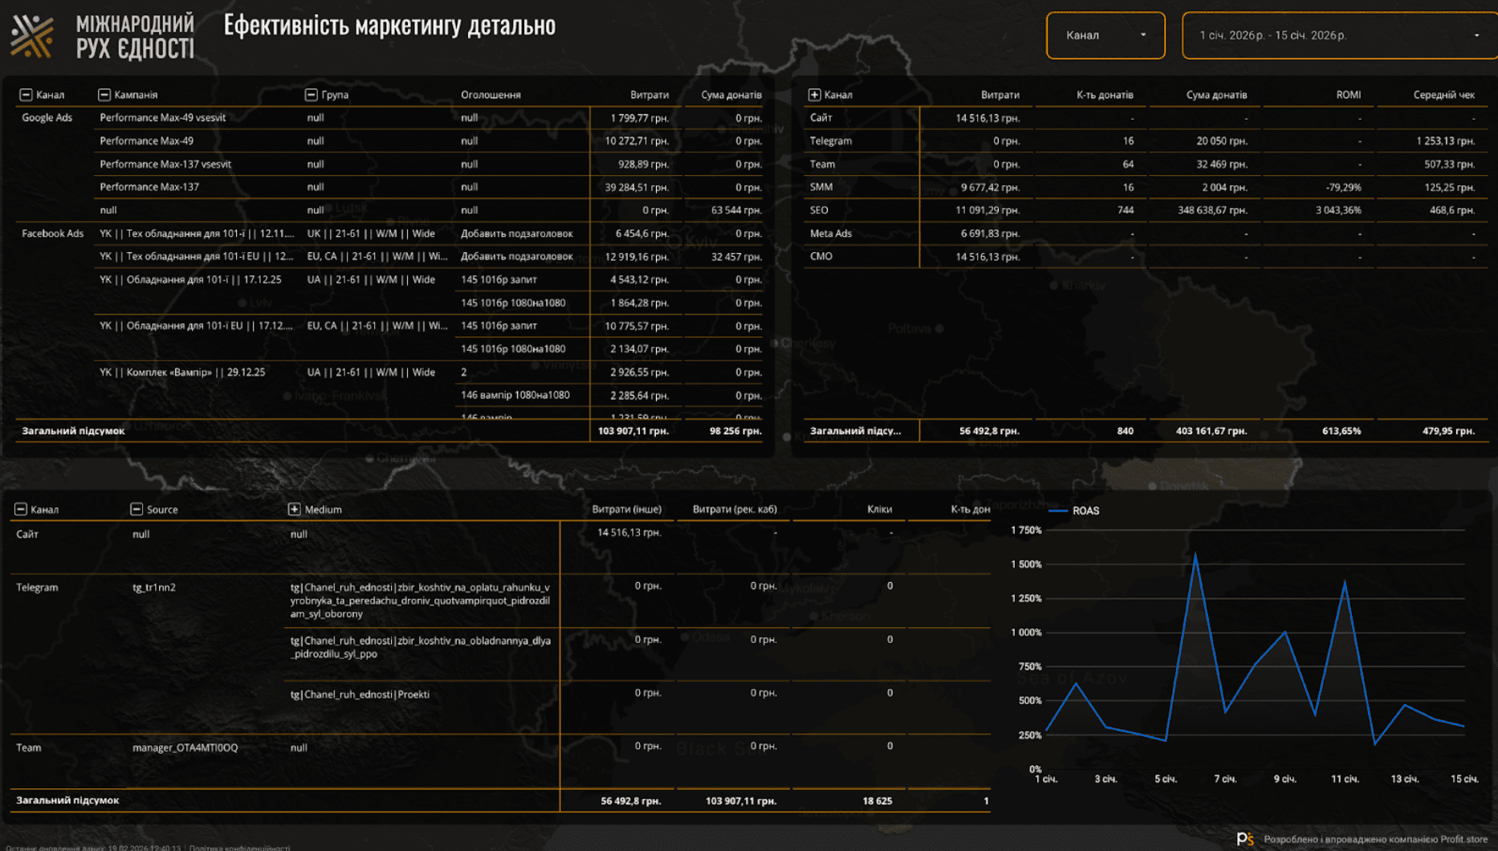
Task: Collapse the Кампанія column level
Action: pos(104,95)
